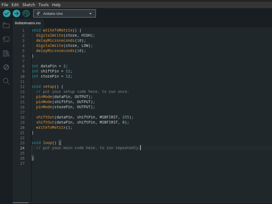Click 'digitalWrite(store, HIGH);' line
The width and height of the screenshot is (272, 204).
tap(65, 35)
